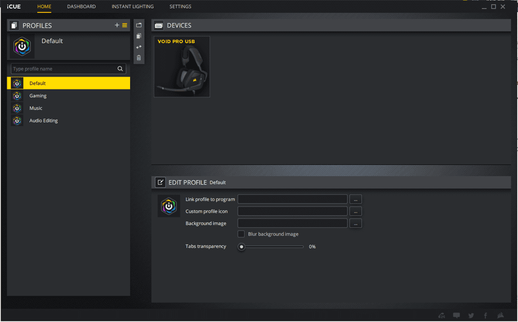Browse for custom profile icon file
This screenshot has width=518, height=322.
coord(355,211)
